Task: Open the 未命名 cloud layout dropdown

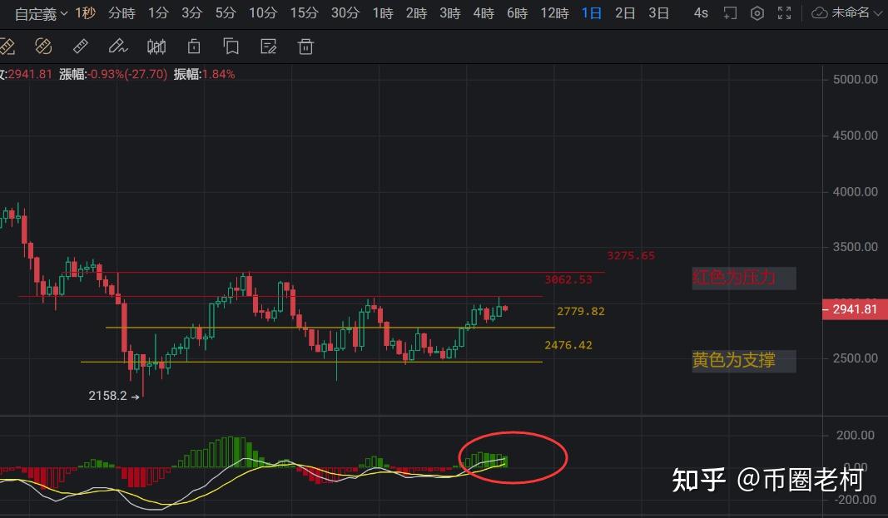Action: coord(848,13)
